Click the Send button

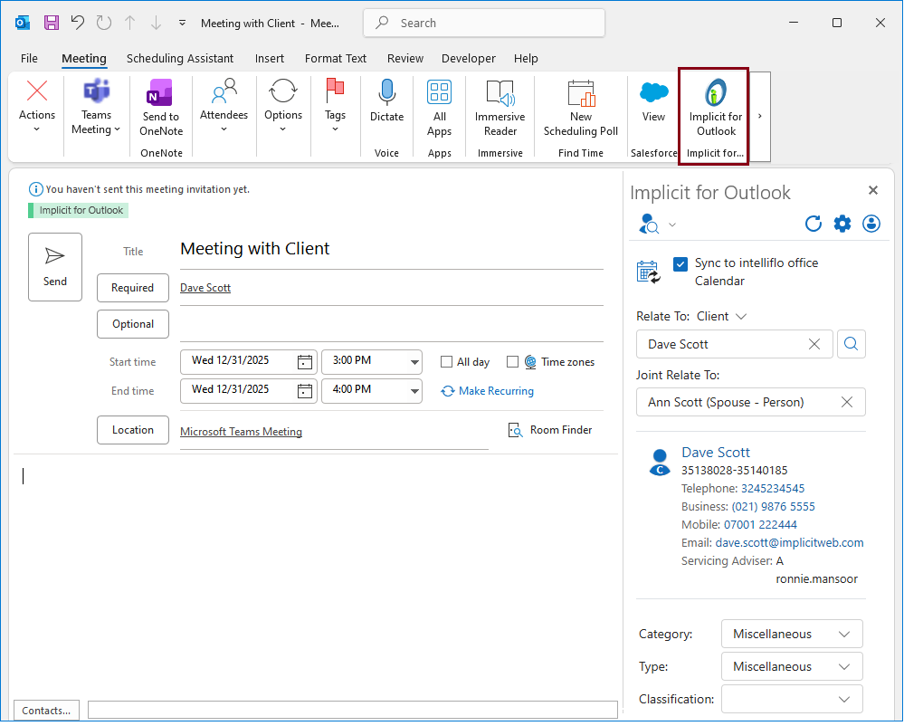click(55, 266)
